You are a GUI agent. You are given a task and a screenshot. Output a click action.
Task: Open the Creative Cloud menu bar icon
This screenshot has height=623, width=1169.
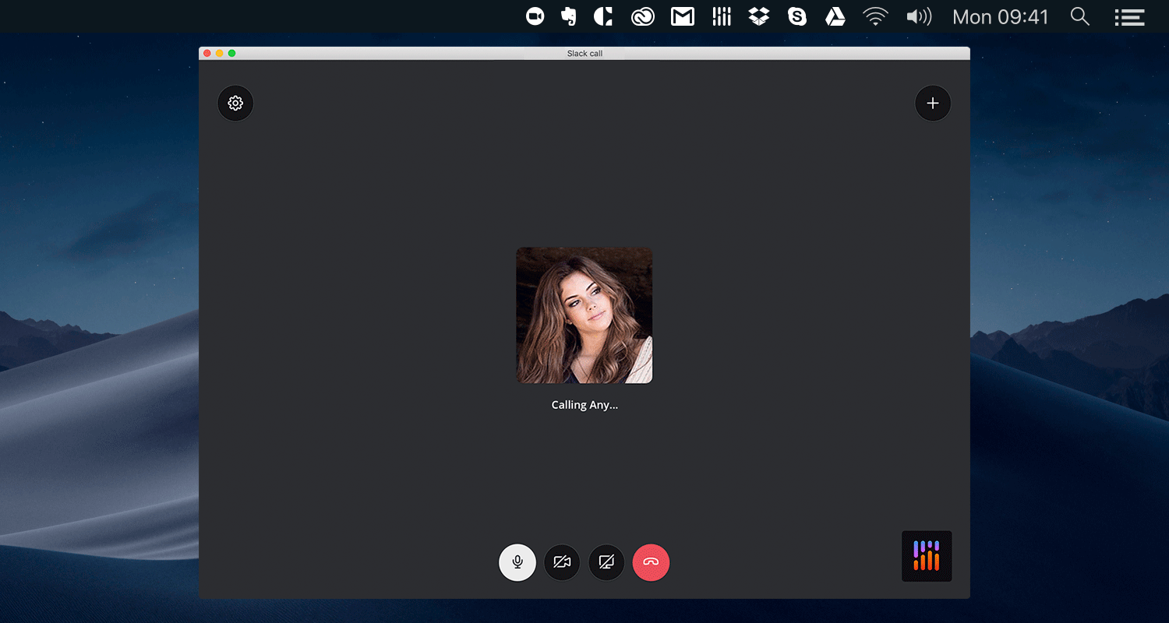(643, 16)
